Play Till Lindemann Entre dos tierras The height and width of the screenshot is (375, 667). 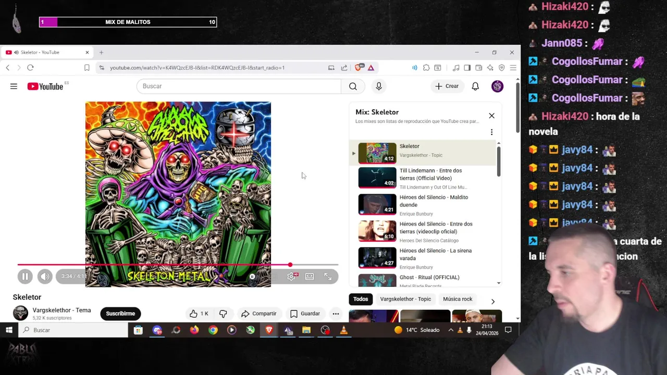423,178
